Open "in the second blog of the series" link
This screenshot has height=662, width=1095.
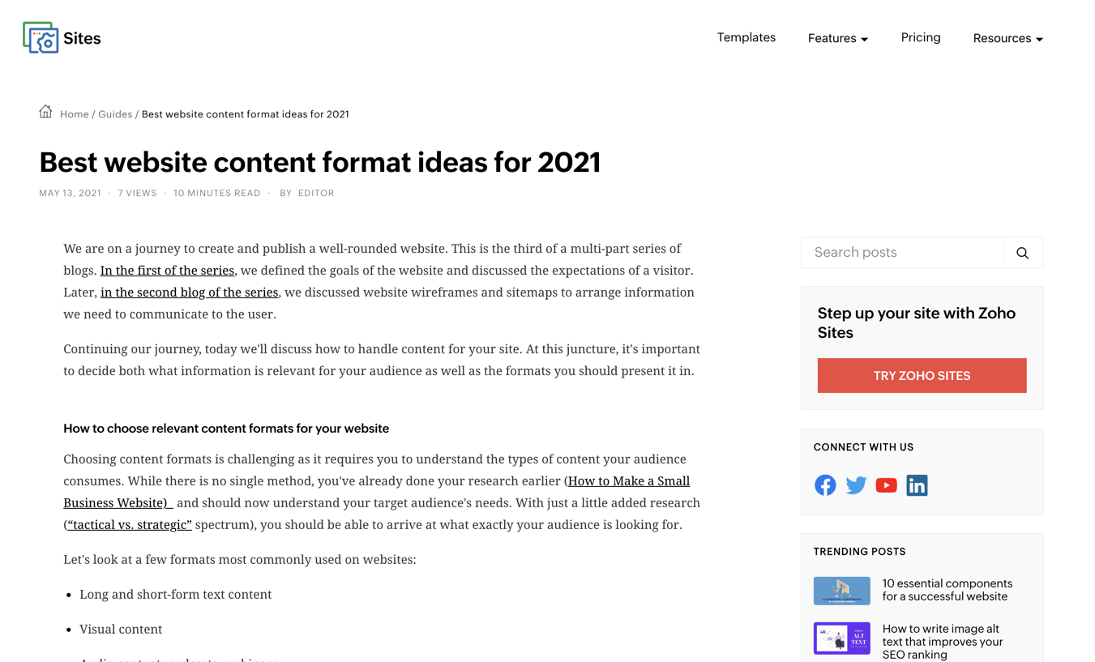189,293
